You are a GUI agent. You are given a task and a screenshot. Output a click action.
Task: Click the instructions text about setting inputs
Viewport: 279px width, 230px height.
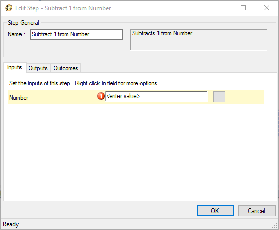pos(84,83)
